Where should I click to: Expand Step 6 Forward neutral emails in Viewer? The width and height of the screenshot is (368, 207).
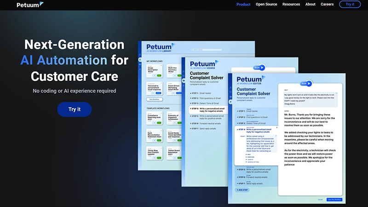click(206, 123)
